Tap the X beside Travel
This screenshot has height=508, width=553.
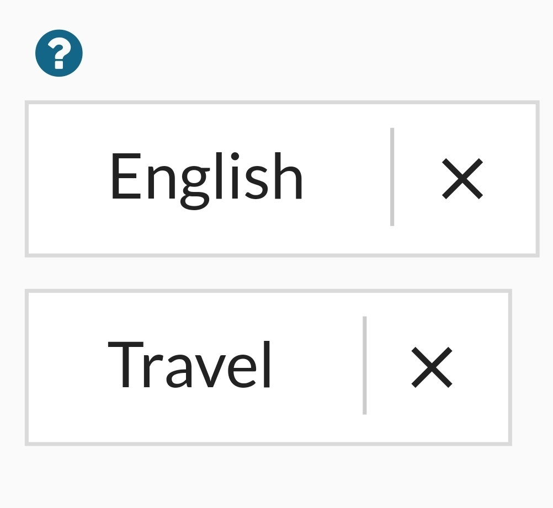click(x=432, y=367)
